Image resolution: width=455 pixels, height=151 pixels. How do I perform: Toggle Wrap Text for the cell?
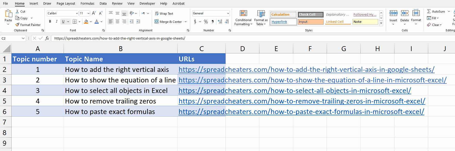pos(164,14)
